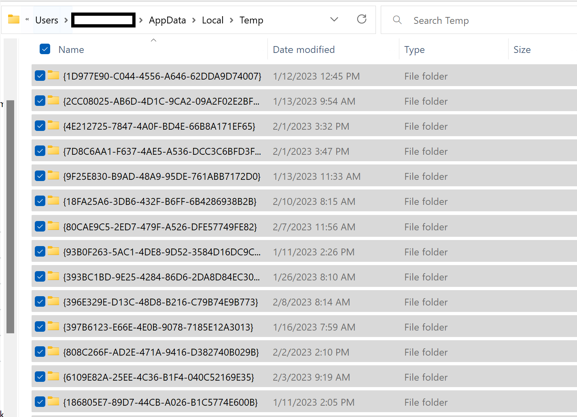This screenshot has height=417, width=577.
Task: Sort by Type column header
Action: tap(414, 50)
